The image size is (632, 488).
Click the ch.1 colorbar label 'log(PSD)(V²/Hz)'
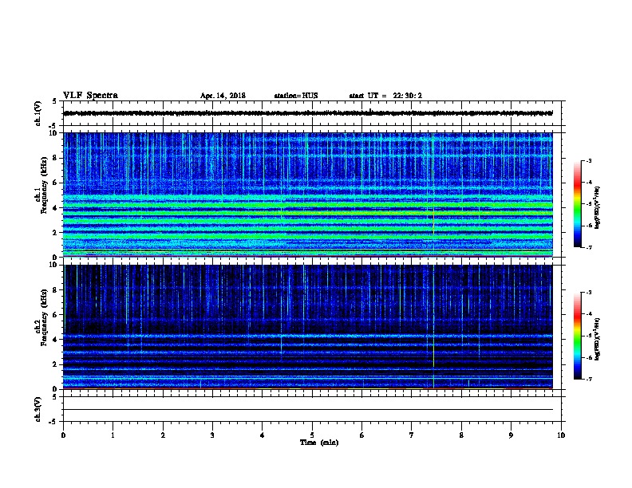coord(597,208)
